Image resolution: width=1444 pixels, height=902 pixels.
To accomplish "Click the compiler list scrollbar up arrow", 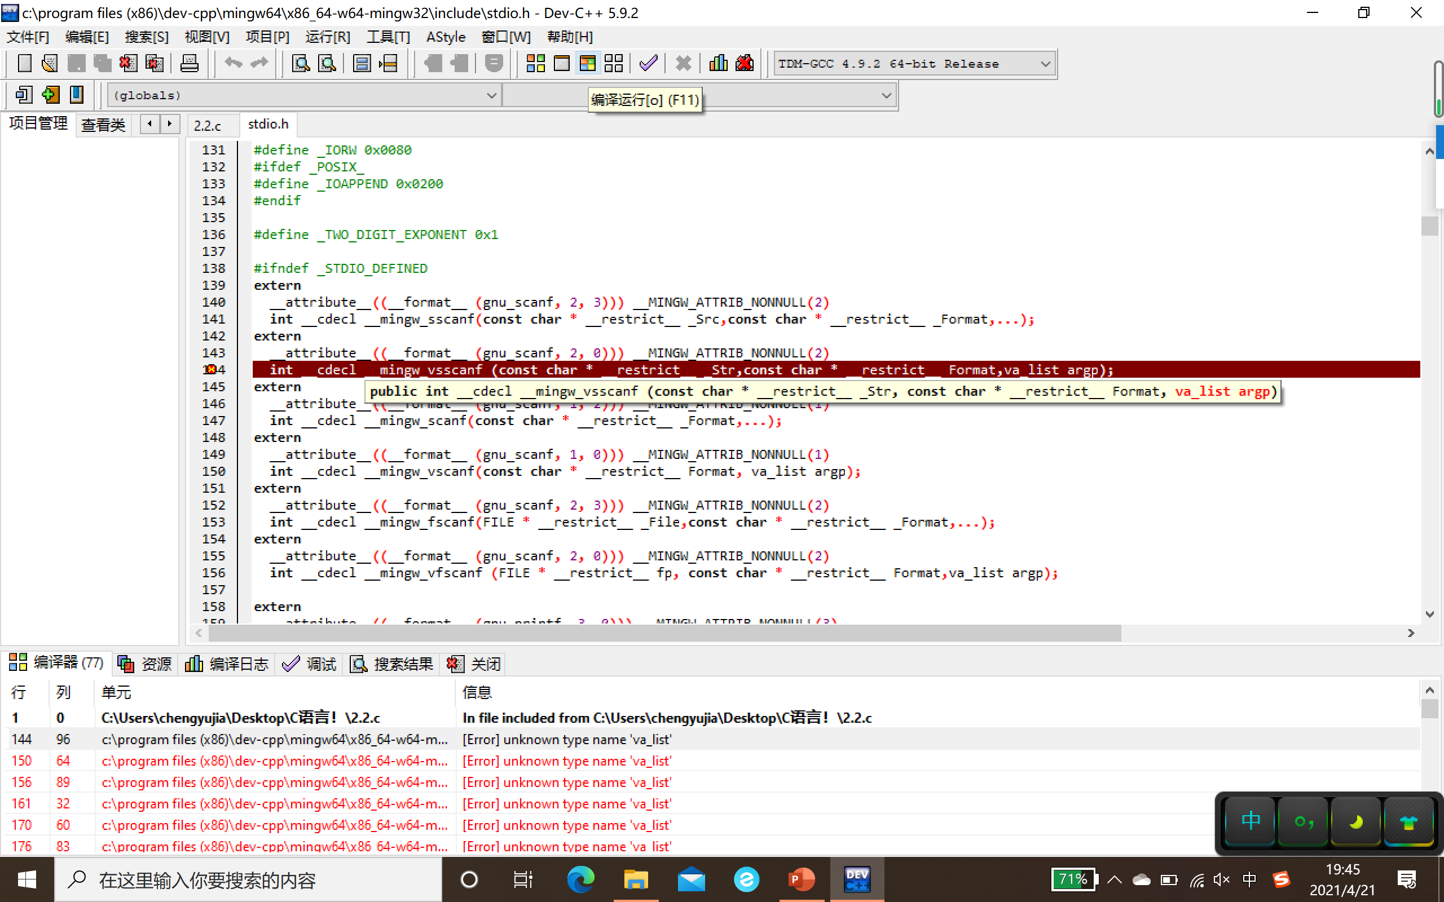I will point(1429,690).
